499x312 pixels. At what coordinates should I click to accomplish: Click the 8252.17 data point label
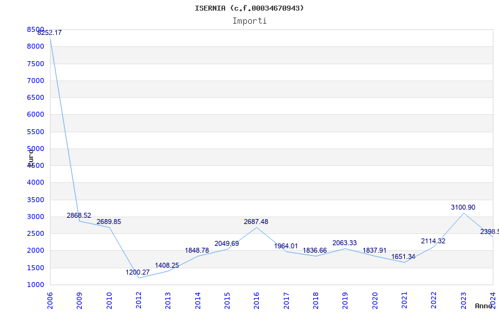[x=49, y=32]
